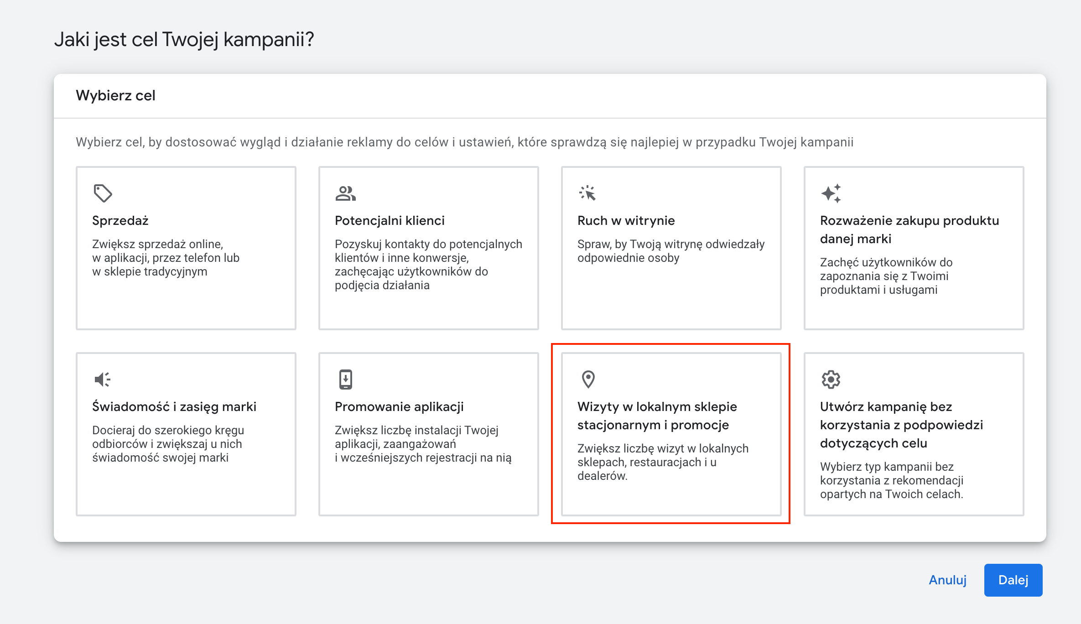Click the location pin icon for store visits
The width and height of the screenshot is (1081, 624).
[x=588, y=379]
